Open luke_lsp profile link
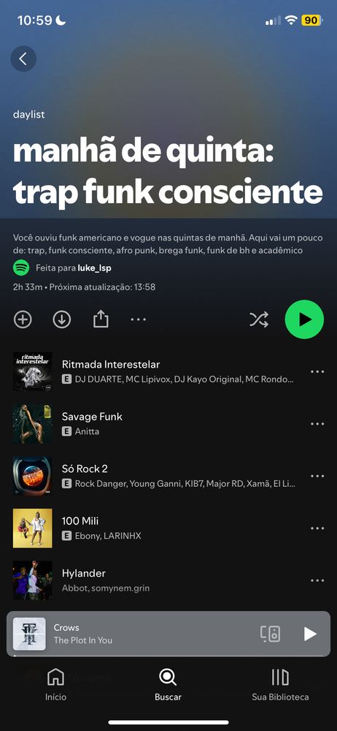Screen dimensions: 337x731 point(95,268)
